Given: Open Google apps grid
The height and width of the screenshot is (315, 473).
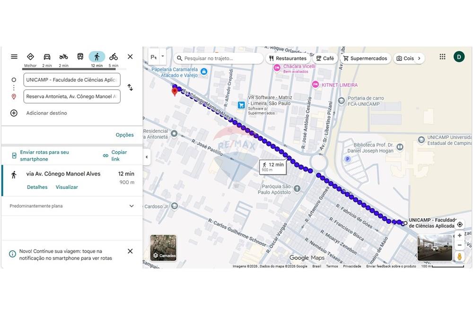Looking at the screenshot, I should pyautogui.click(x=442, y=57).
